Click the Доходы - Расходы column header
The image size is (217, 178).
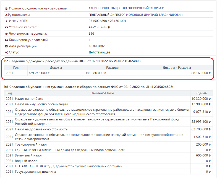[x=177, y=68]
